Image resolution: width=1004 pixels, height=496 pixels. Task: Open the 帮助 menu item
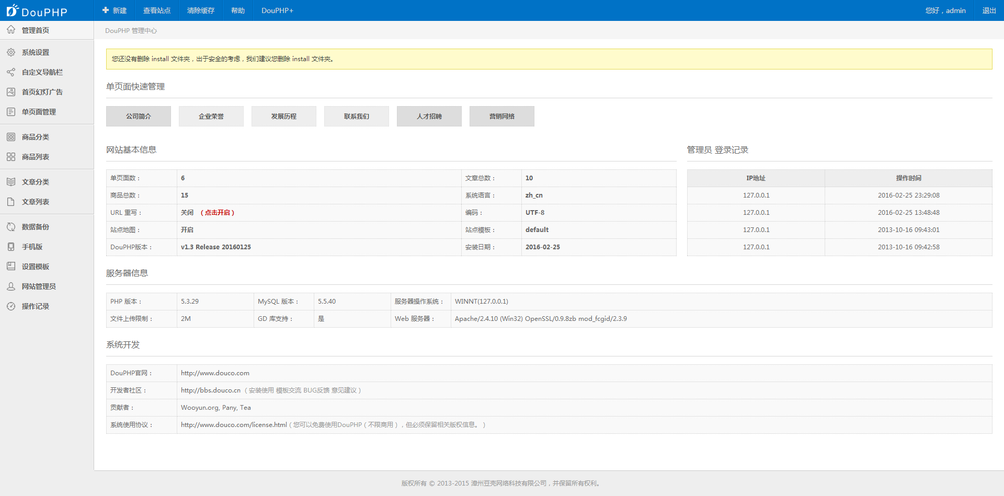[x=238, y=10]
